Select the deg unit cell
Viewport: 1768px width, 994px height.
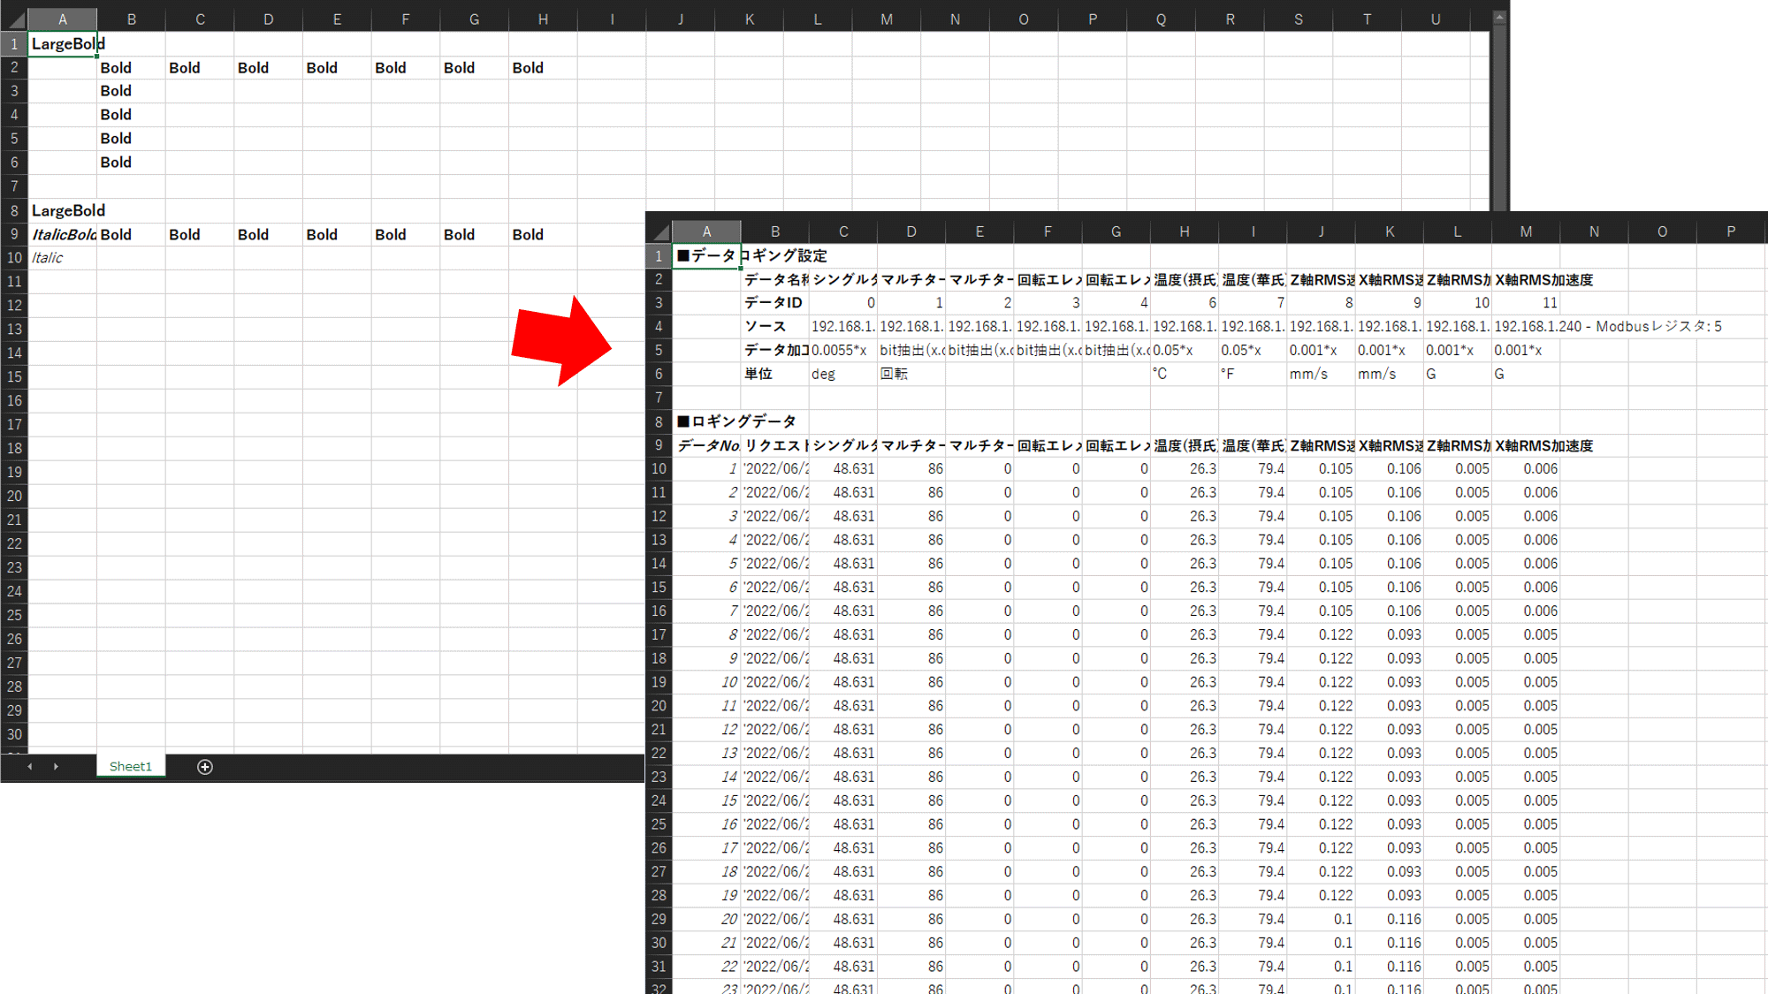(843, 374)
